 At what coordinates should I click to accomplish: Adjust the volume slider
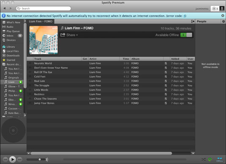tap(36, 159)
